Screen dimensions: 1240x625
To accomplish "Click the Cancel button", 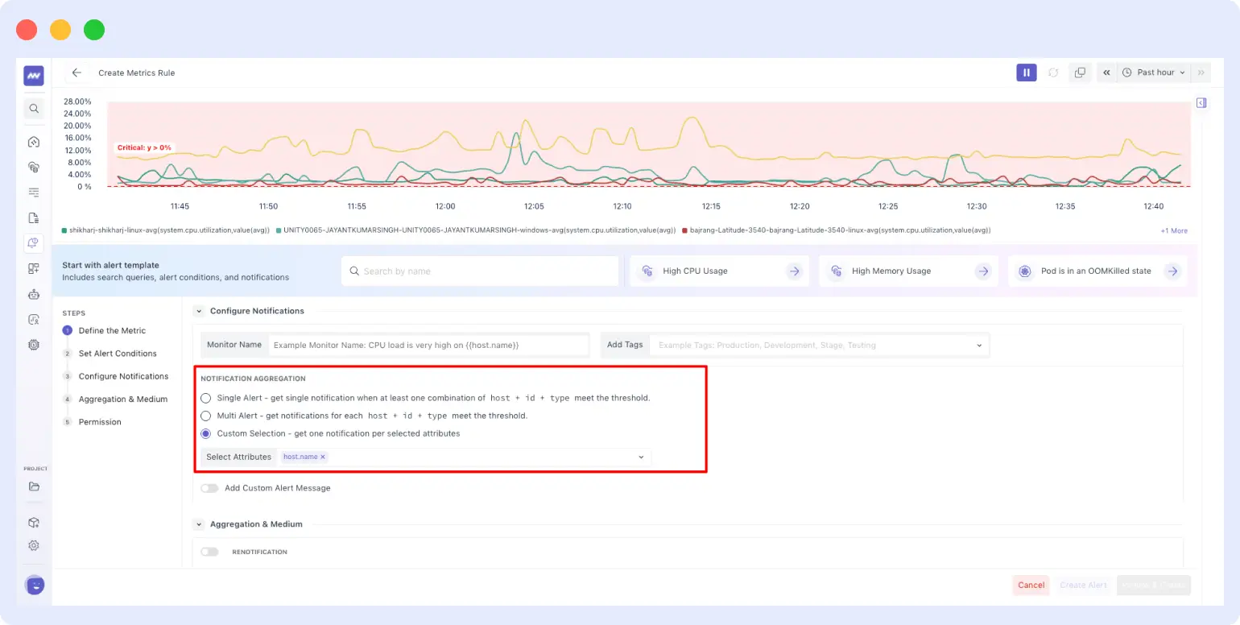I will click(1031, 586).
